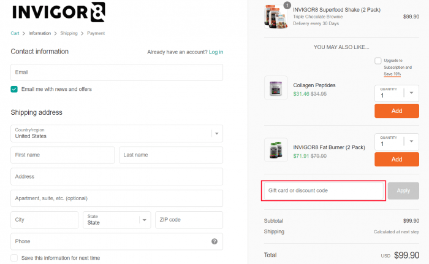429x264 pixels.
Task: Focus the Apartment, suite field
Action: click(117, 198)
